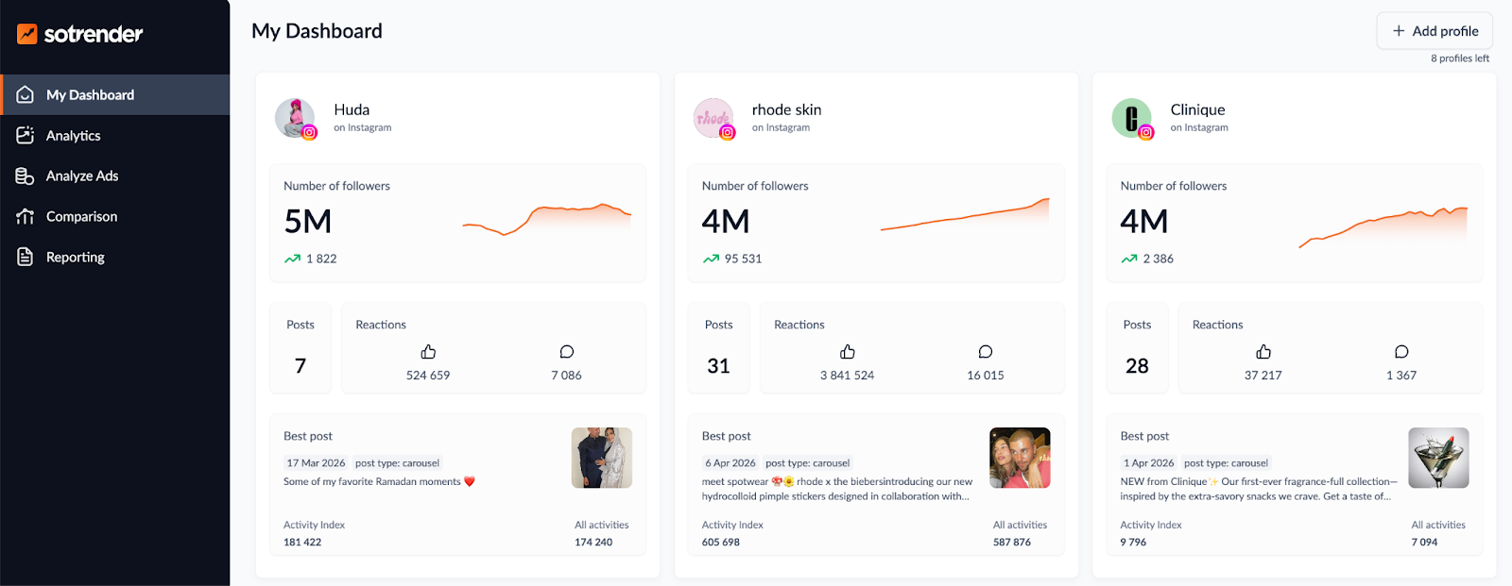Image resolution: width=1512 pixels, height=586 pixels.
Task: Click the Comparison icon in the sidebar
Action: click(24, 216)
